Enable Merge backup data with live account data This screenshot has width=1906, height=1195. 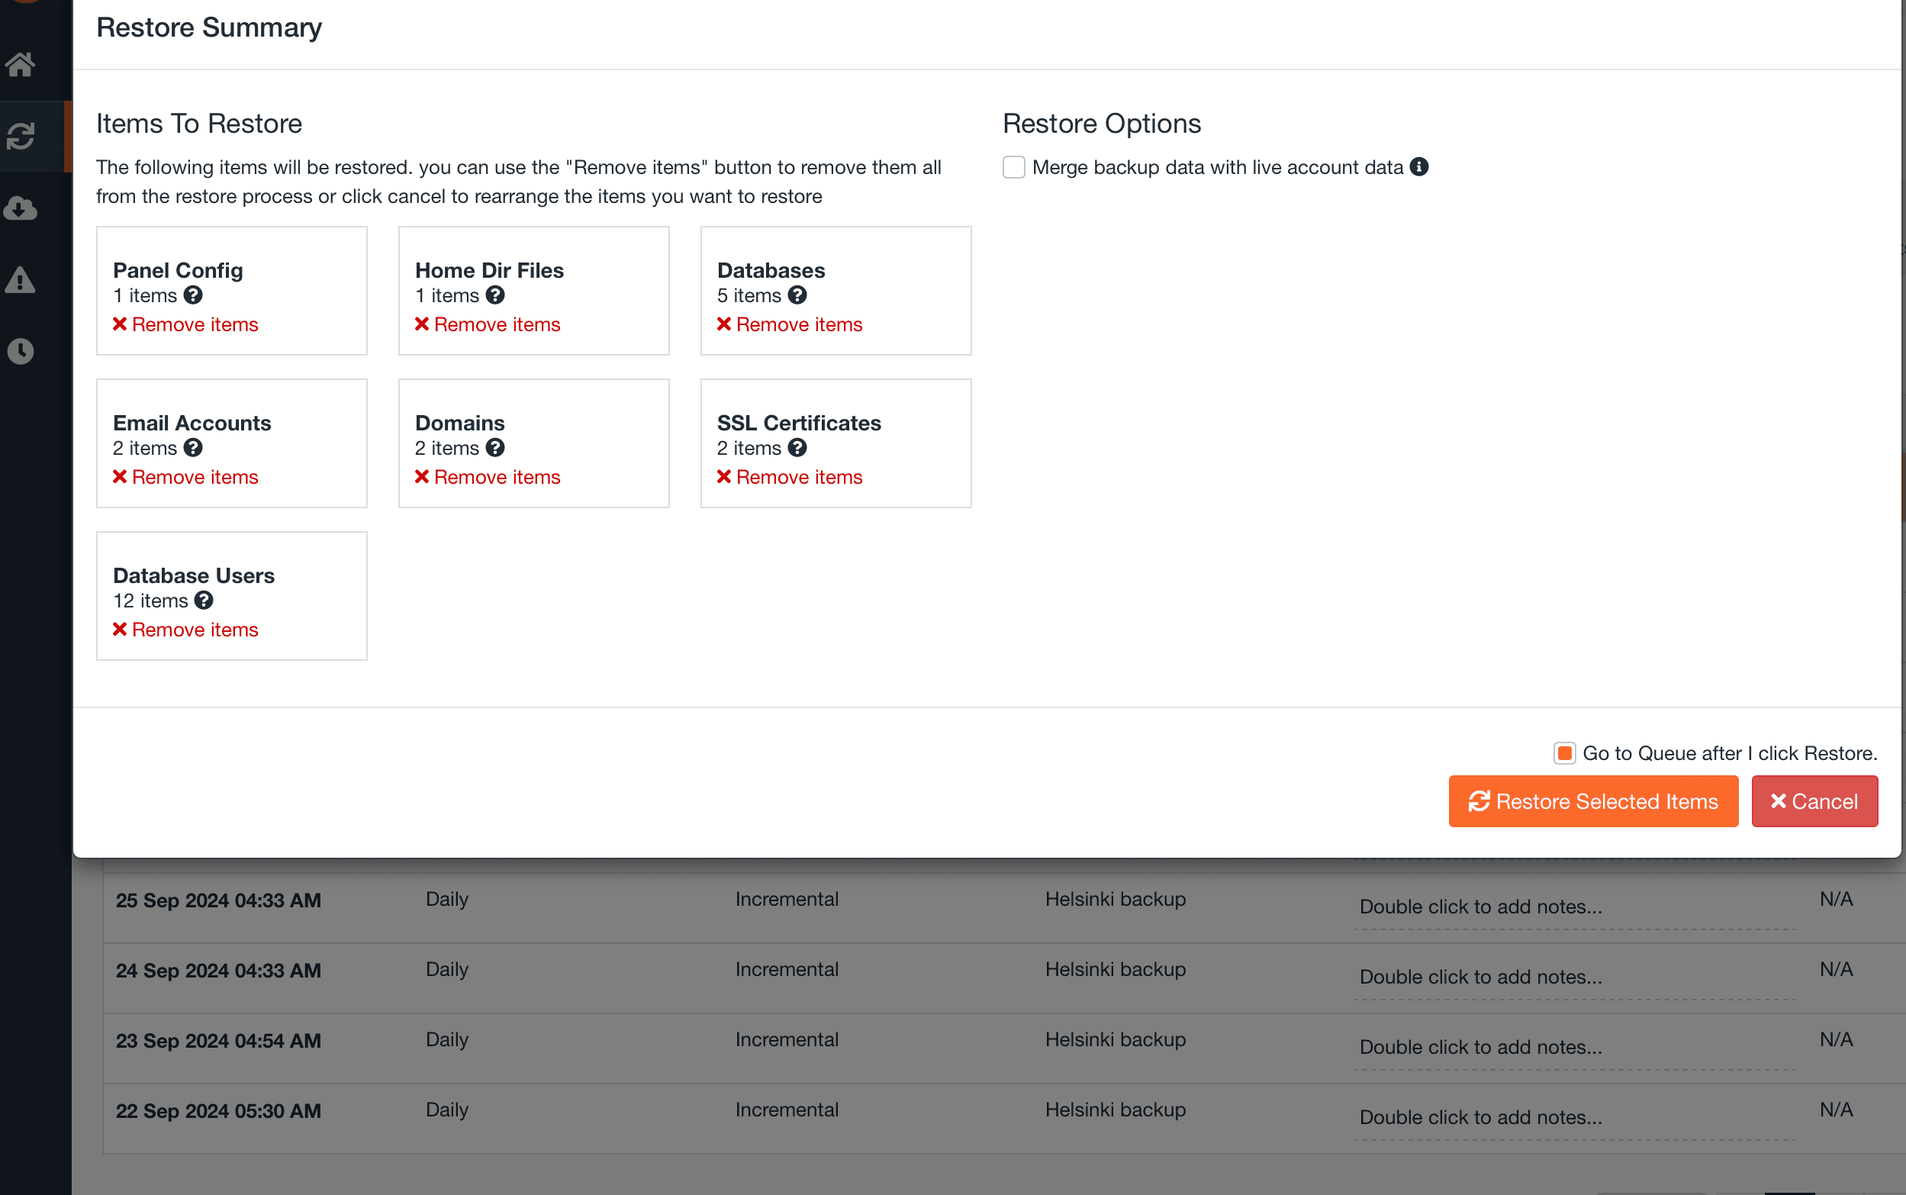tap(1014, 168)
